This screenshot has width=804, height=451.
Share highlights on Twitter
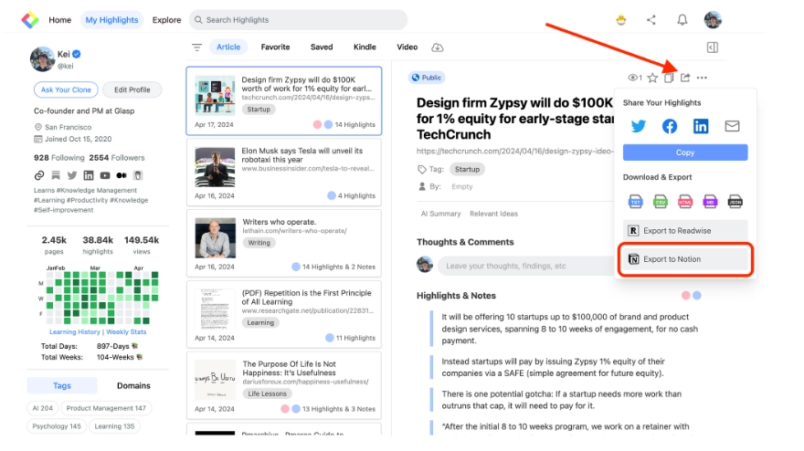click(x=638, y=126)
